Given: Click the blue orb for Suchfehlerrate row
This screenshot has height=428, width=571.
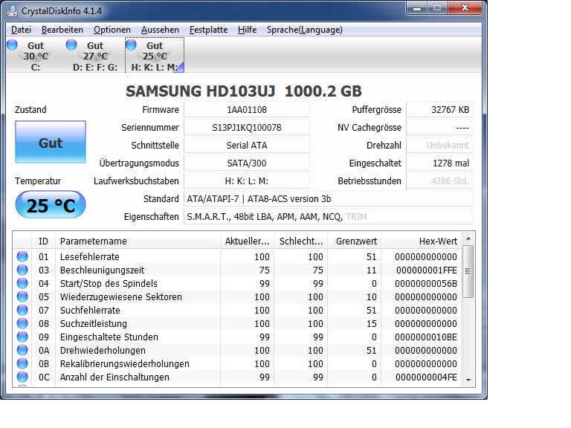Looking at the screenshot, I should (22, 310).
